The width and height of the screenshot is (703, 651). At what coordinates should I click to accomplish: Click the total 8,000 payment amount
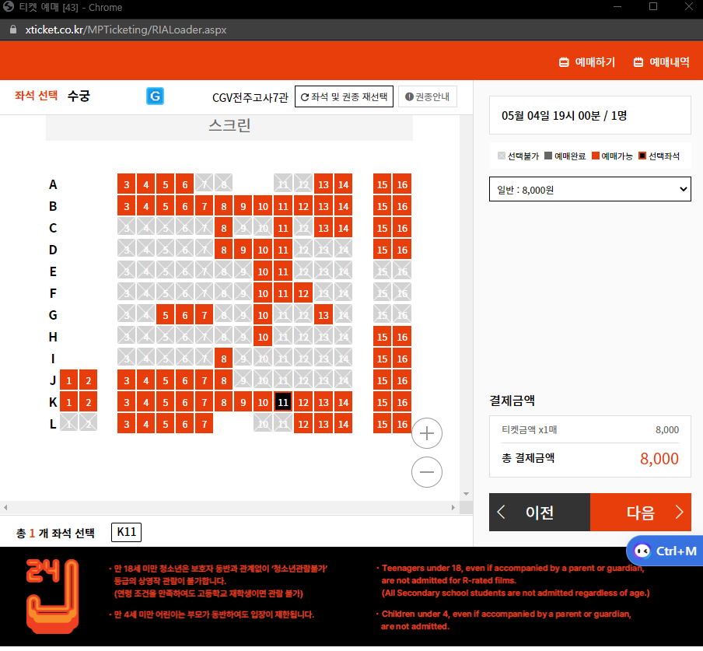click(x=659, y=458)
